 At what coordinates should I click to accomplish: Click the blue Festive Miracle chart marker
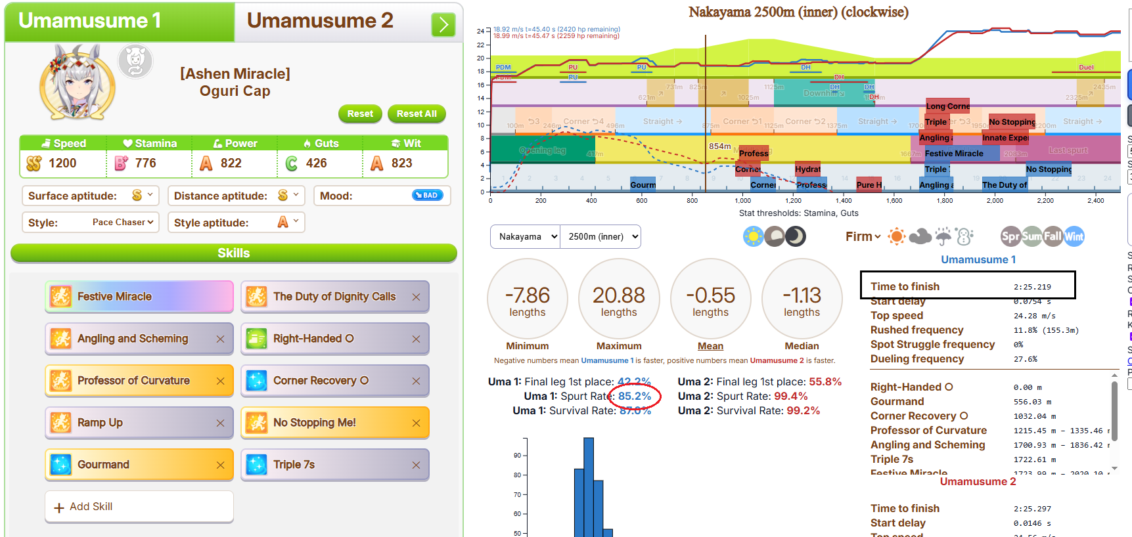coord(961,153)
